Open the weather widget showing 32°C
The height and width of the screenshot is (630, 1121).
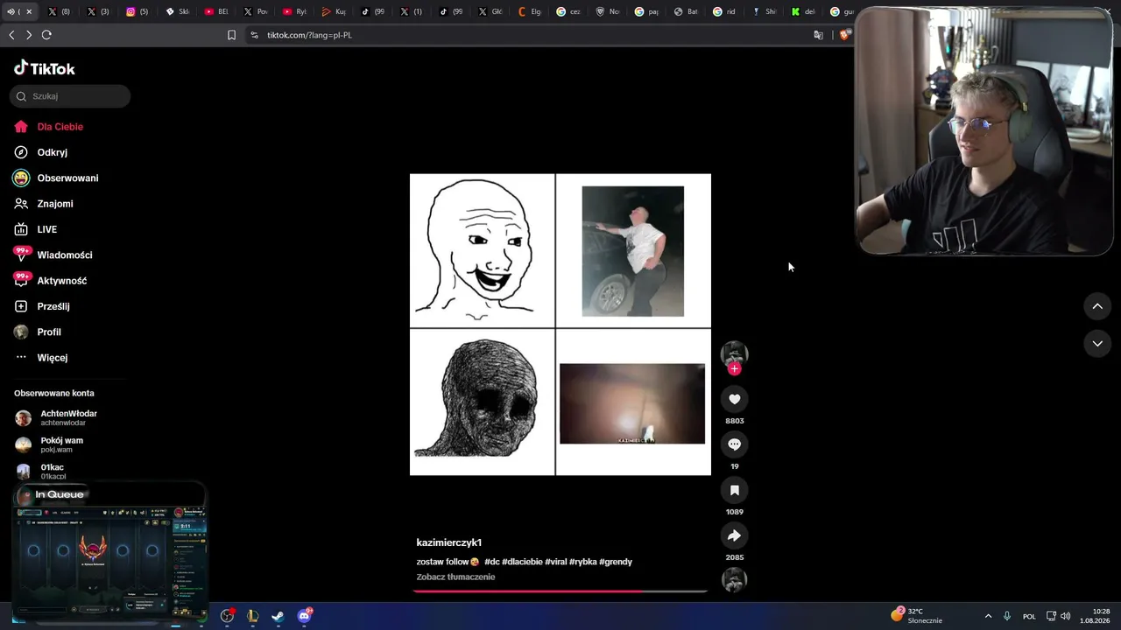[x=917, y=616]
